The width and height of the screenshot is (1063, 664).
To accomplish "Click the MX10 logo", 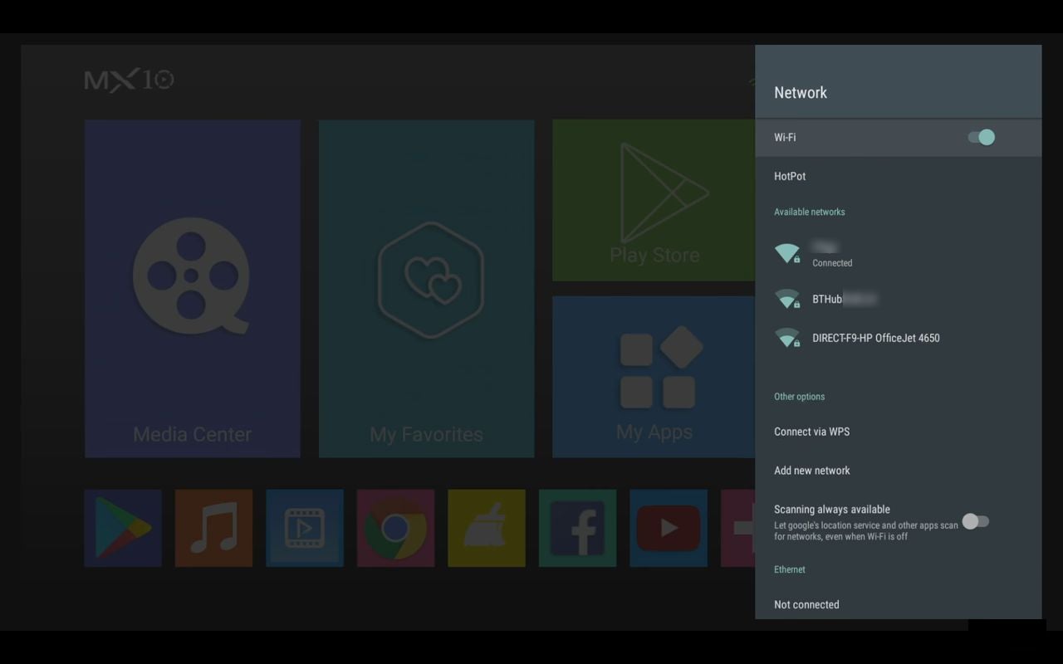I will click(x=129, y=80).
